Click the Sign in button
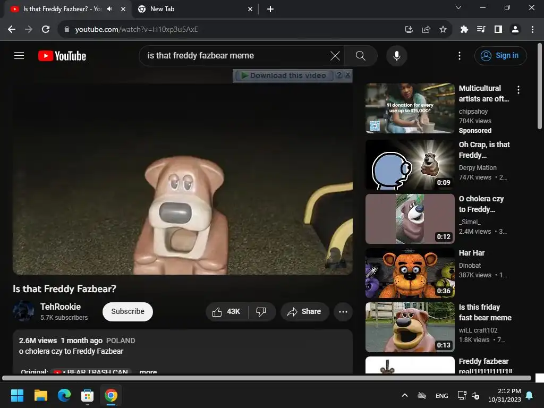544x408 pixels. [x=500, y=55]
